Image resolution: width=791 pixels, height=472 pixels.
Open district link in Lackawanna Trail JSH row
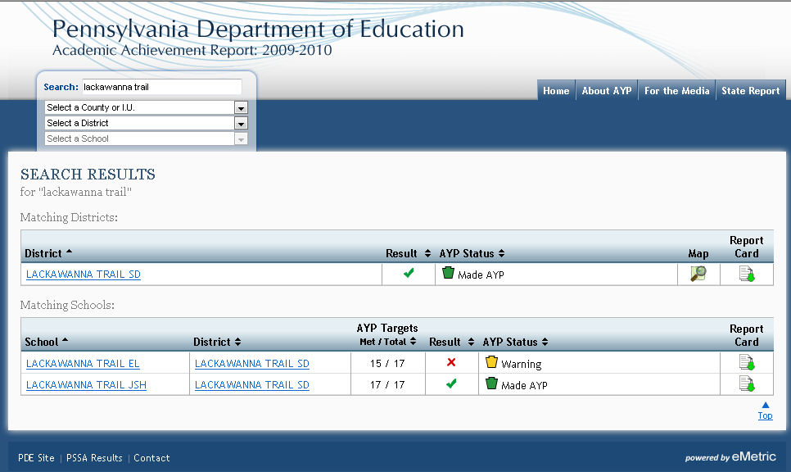pyautogui.click(x=251, y=384)
